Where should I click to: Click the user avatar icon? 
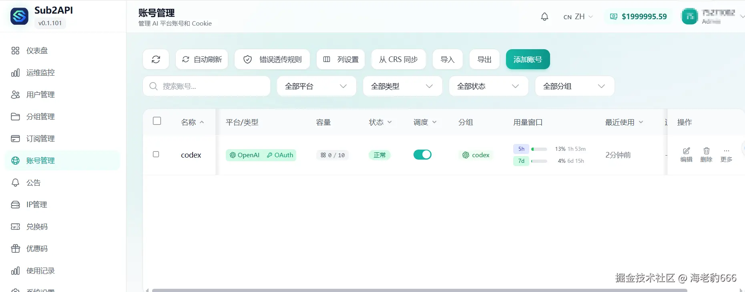coord(689,16)
